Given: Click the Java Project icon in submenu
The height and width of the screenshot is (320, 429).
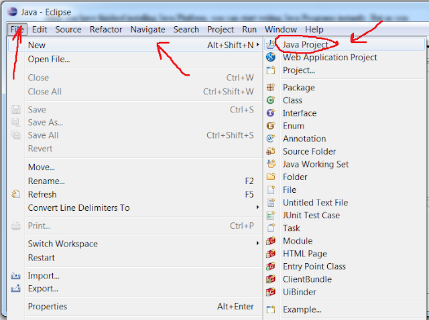Looking at the screenshot, I should 271,44.
